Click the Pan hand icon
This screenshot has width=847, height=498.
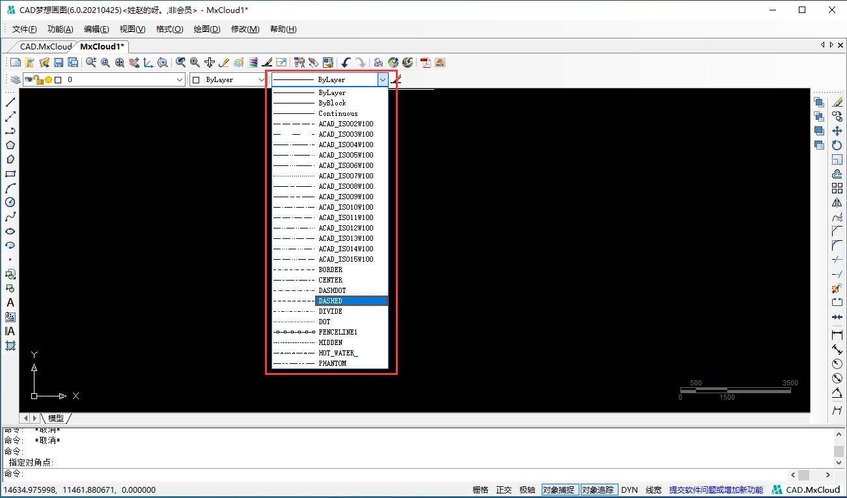(x=134, y=62)
